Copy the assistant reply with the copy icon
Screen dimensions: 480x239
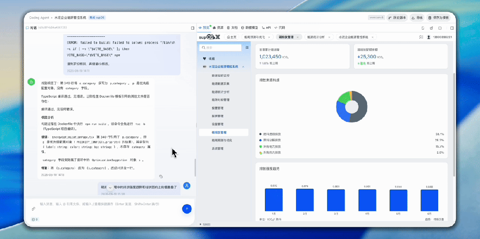click(x=161, y=176)
